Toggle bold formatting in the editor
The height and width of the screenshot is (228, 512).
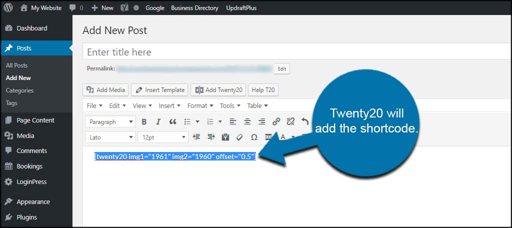coord(144,121)
